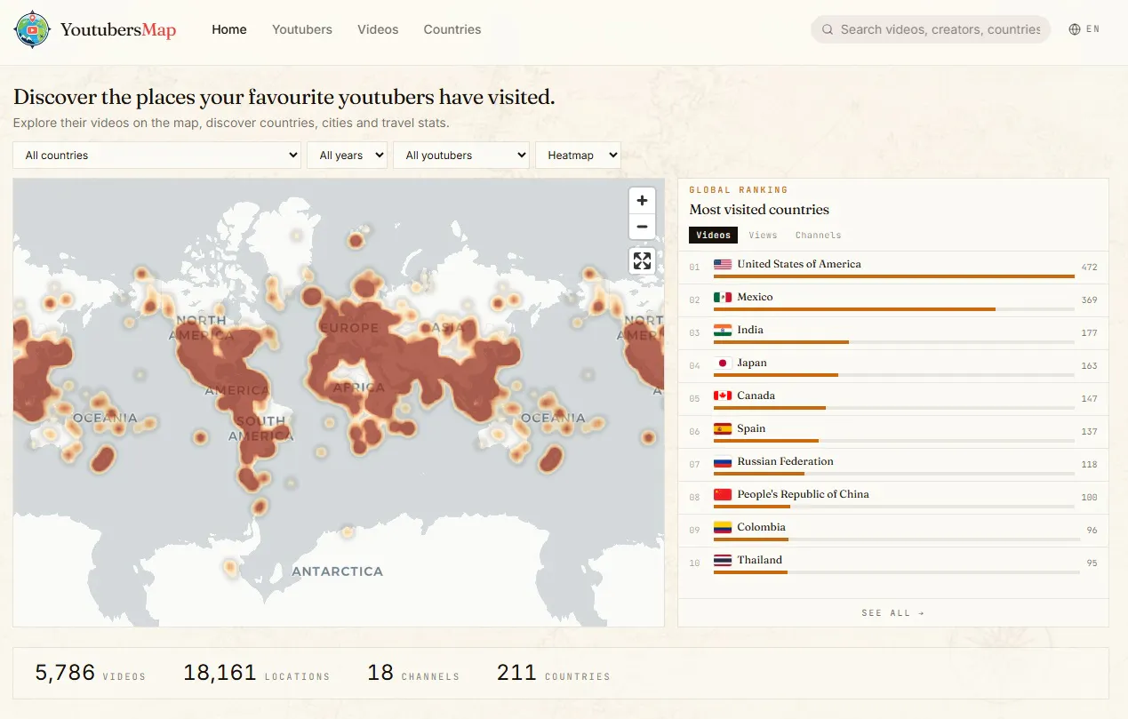Viewport: 1128px width, 719px height.
Task: Click the 211 countries stat
Action: click(554, 673)
